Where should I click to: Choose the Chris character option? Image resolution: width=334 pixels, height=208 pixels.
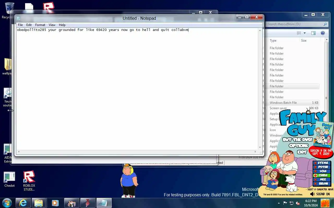point(321,175)
